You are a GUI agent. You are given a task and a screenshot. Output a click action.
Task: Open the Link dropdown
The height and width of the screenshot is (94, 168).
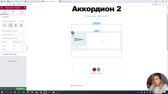(x=19, y=45)
